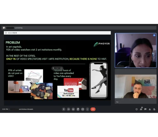Click the site info icon beside about:blank

point(6,33)
